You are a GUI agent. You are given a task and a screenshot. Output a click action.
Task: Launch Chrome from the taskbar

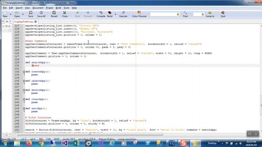click(x=41, y=143)
